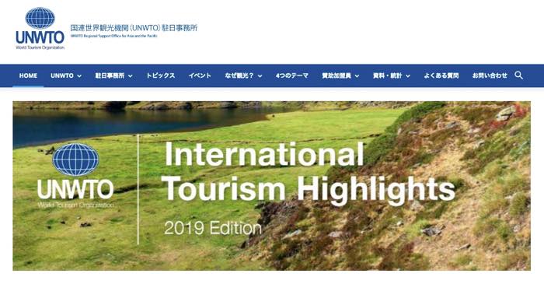Expand the UNWTO menu chevron
Viewport: 544px width, 284px height.
click(79, 76)
